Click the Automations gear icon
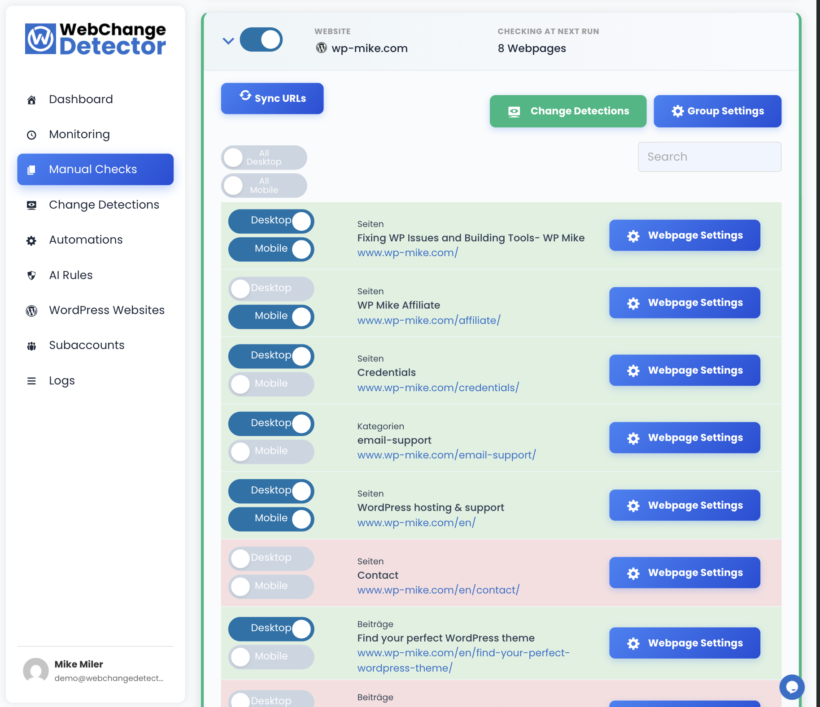The height and width of the screenshot is (707, 820). click(31, 240)
